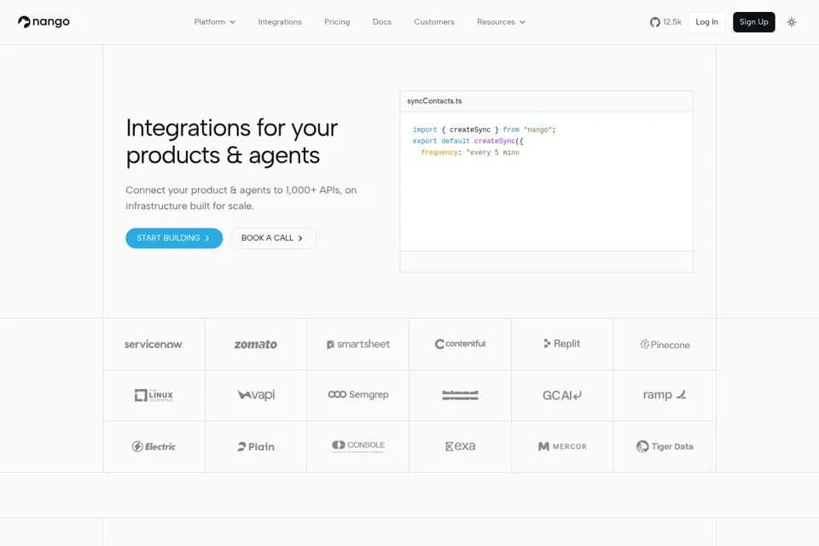
Task: Open the Customers nav link
Action: (434, 22)
